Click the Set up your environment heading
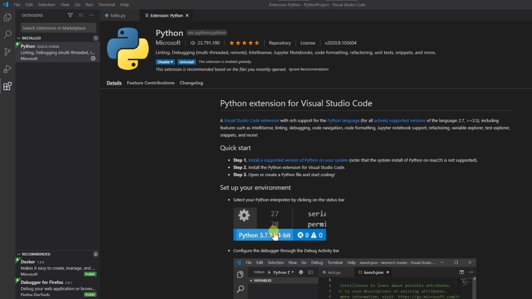This screenshot has height=299, width=532. pyautogui.click(x=255, y=188)
